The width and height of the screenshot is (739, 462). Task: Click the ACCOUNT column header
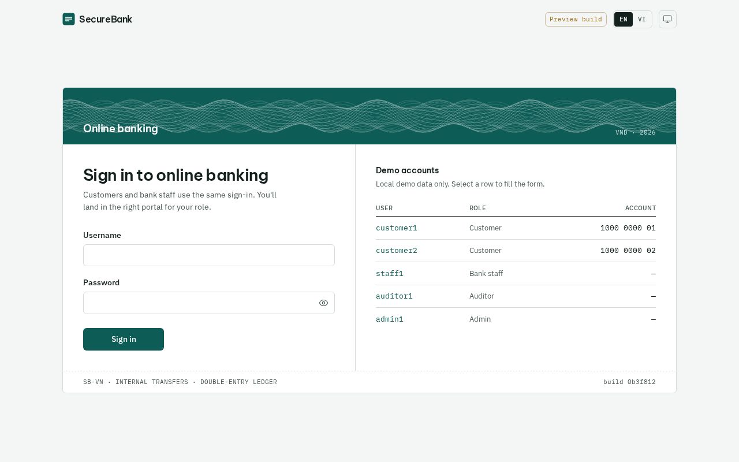(640, 208)
